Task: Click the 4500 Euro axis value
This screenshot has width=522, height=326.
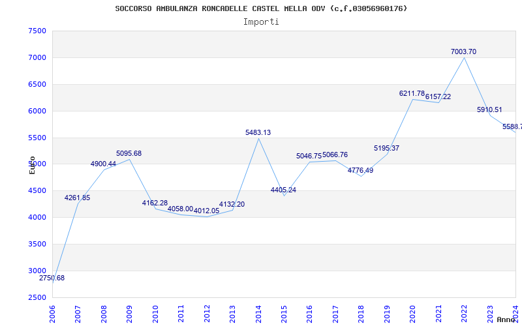Action: point(37,191)
